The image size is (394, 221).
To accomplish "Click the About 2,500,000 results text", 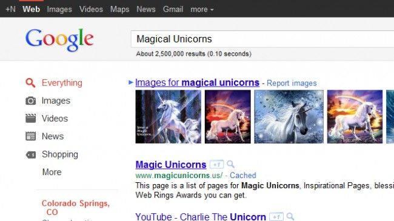I will pos(193,54).
